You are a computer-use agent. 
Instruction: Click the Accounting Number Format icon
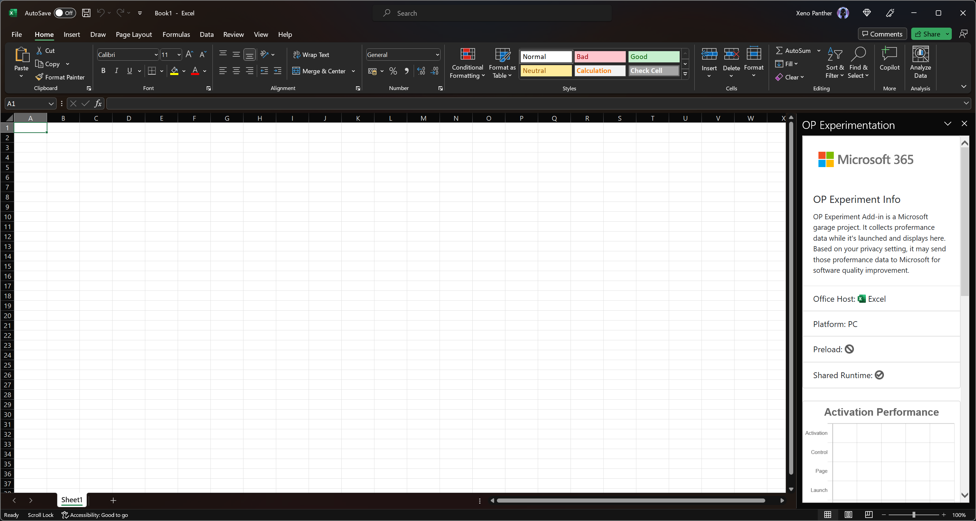[x=372, y=71]
